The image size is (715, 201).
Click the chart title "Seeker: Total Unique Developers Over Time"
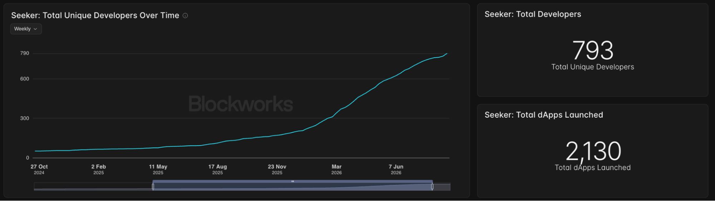pos(95,15)
